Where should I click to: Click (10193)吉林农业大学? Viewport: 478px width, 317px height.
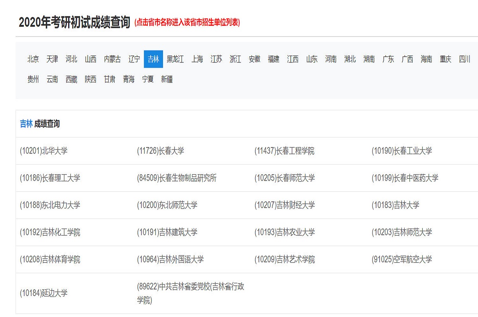coord(284,232)
